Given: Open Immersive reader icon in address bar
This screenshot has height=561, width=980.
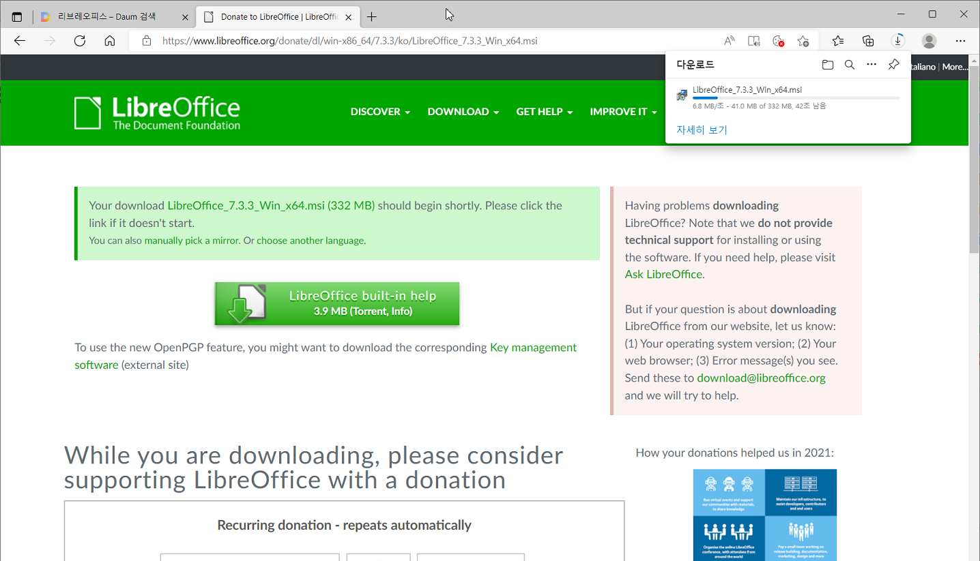Looking at the screenshot, I should (753, 41).
